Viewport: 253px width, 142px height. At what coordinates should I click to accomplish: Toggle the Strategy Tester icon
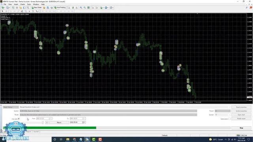pyautogui.click(x=28, y=7)
